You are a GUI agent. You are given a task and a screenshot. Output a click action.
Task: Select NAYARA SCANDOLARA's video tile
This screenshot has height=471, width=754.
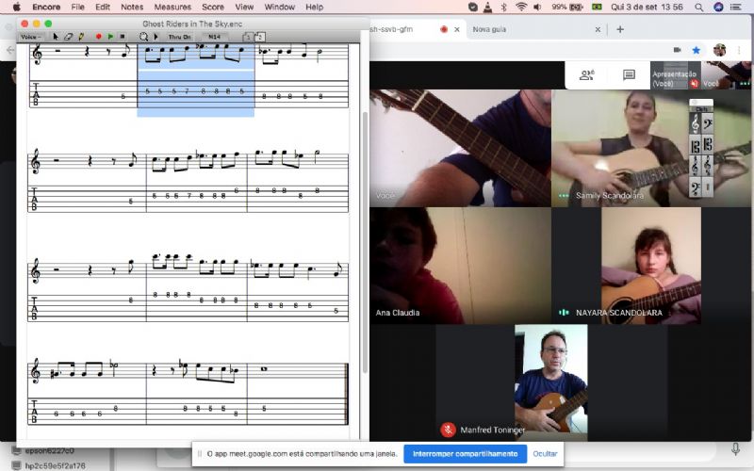tap(651, 266)
